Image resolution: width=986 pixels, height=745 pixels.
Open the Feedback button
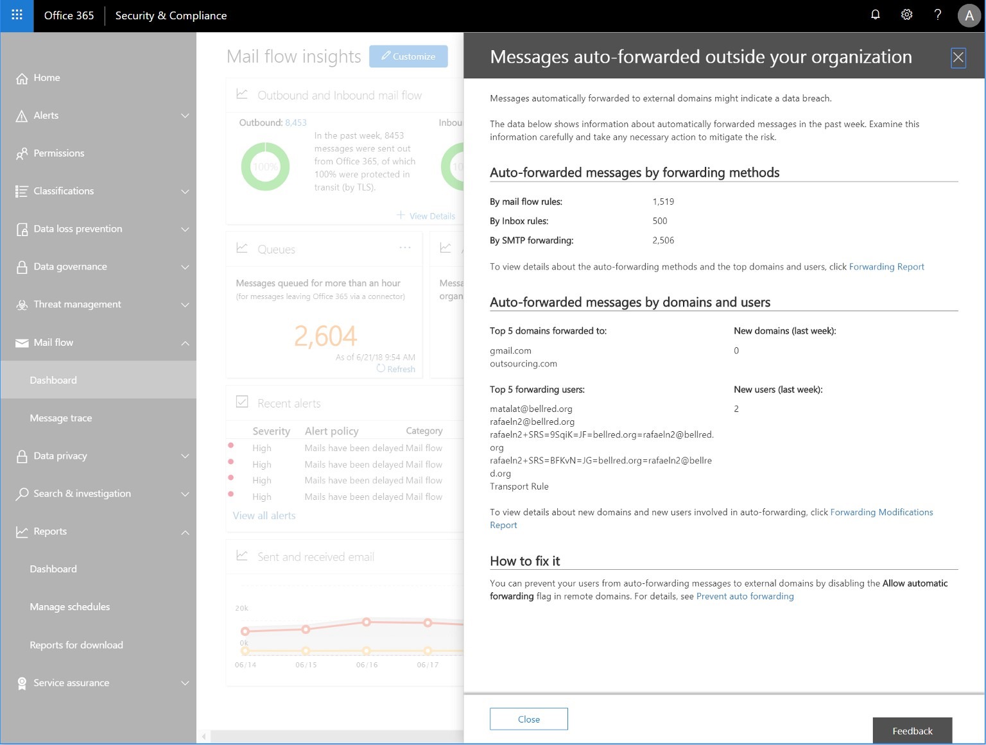(912, 731)
